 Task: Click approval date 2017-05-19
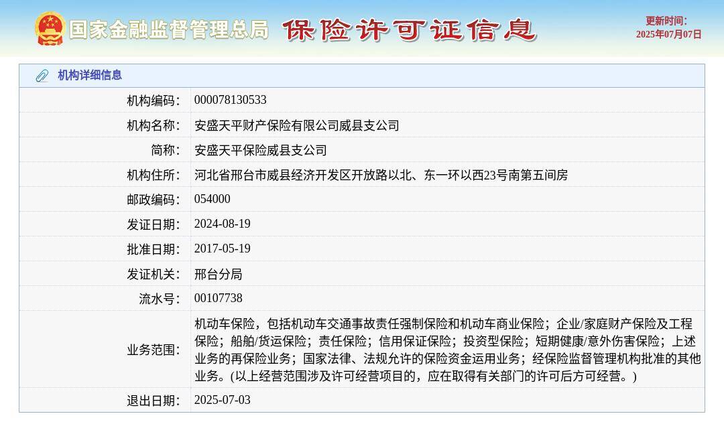point(222,249)
